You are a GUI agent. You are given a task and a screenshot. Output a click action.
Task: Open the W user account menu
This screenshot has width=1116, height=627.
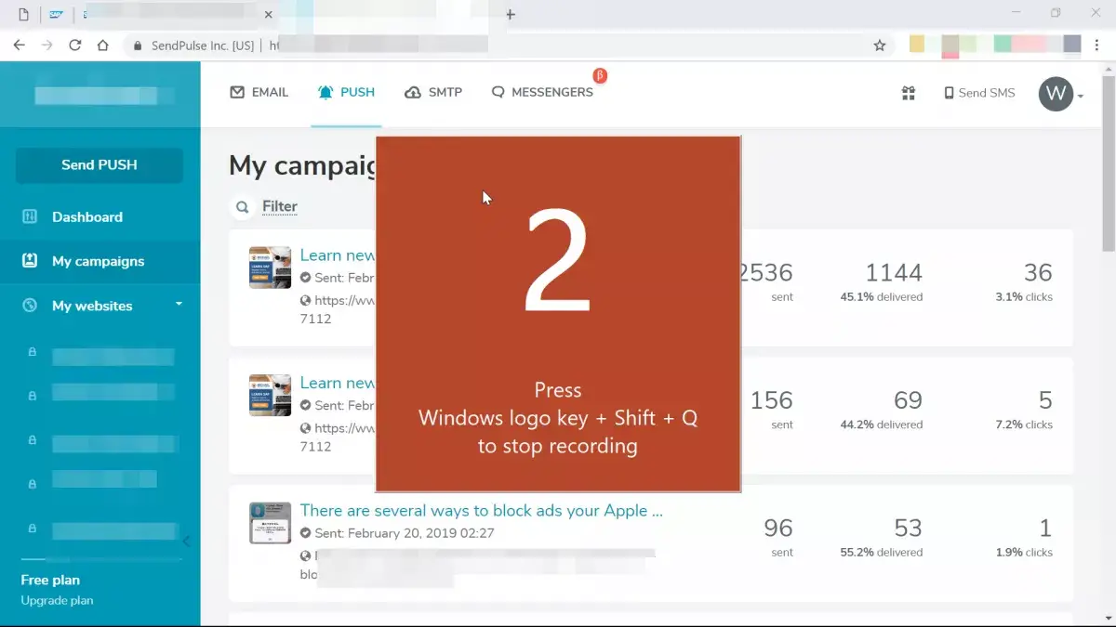(x=1061, y=94)
